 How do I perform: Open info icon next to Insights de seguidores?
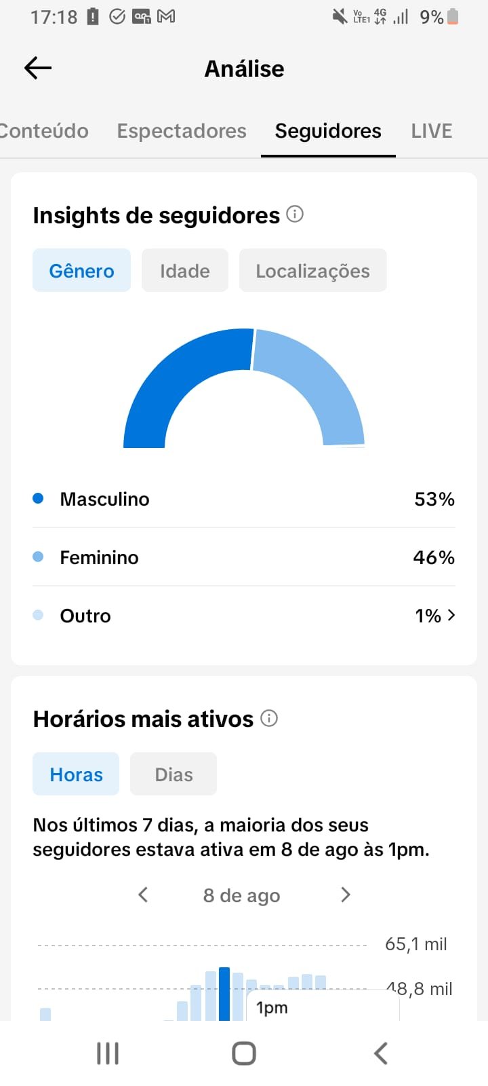295,214
